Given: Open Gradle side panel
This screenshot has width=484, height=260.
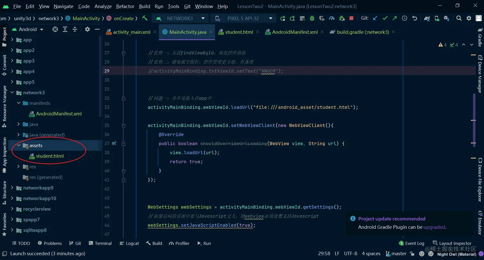Looking at the screenshot, I should (x=480, y=38).
